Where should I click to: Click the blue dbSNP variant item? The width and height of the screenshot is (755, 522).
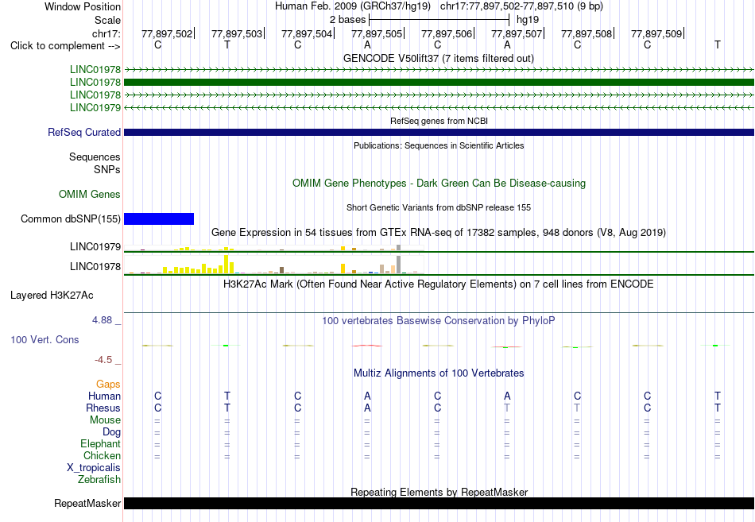coord(159,219)
